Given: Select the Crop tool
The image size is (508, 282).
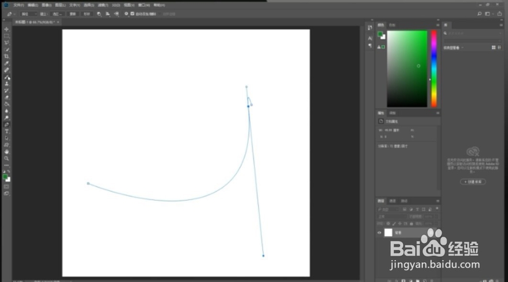Looking at the screenshot, I should (x=7, y=56).
